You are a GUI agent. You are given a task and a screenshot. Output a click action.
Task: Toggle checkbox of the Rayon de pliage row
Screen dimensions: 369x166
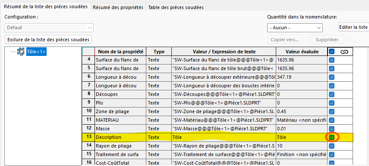pos(331,146)
